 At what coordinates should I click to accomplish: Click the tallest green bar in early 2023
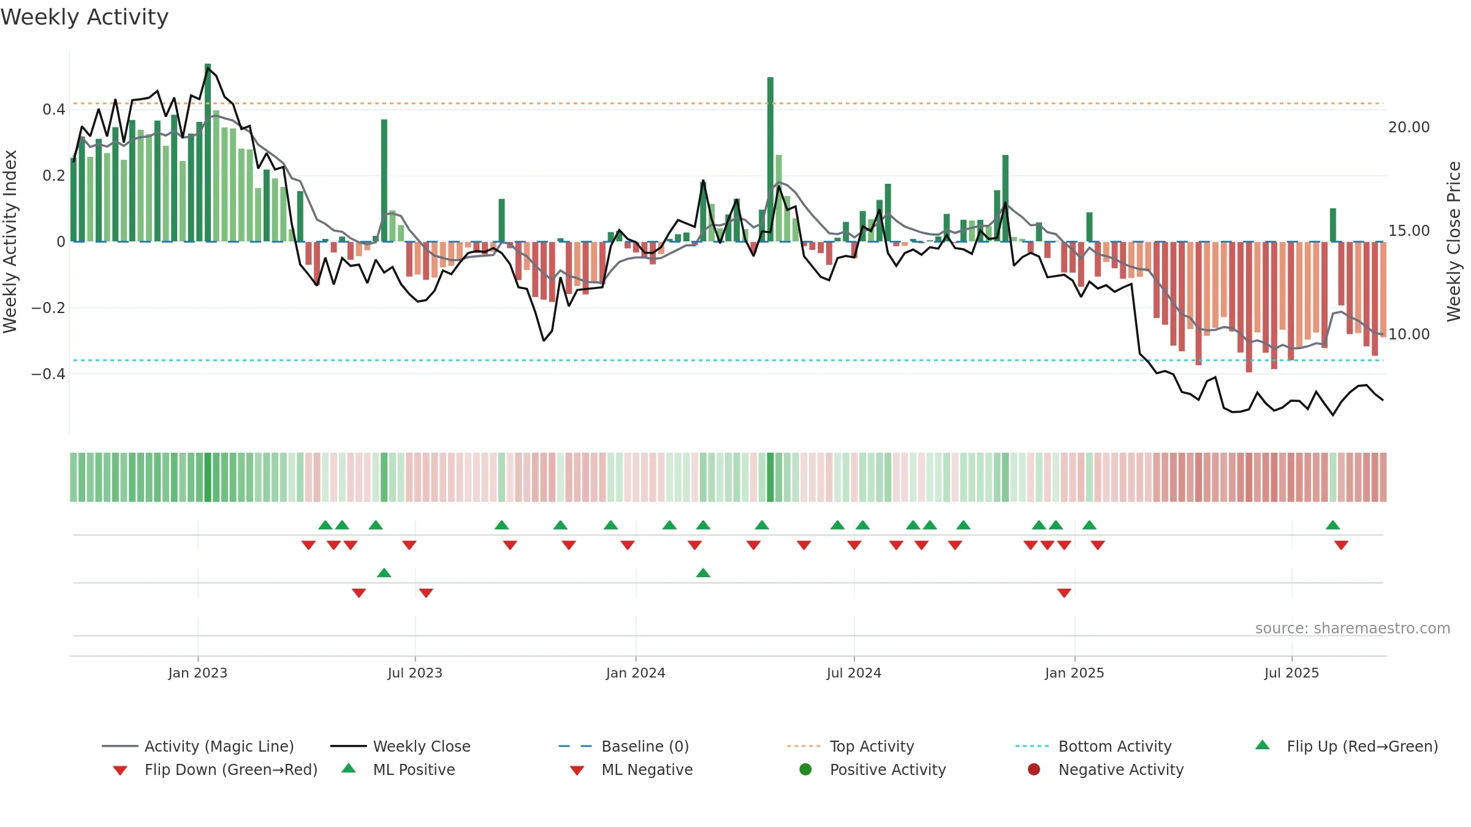click(x=208, y=153)
